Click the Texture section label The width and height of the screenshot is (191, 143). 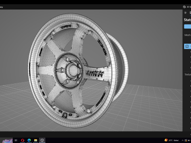pyautogui.click(x=188, y=75)
